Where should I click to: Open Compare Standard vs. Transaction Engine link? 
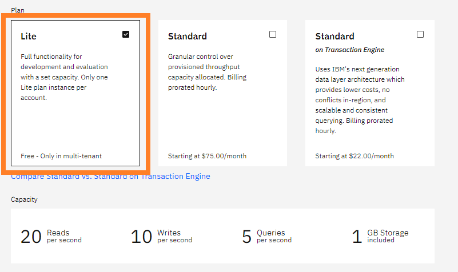[x=110, y=177]
